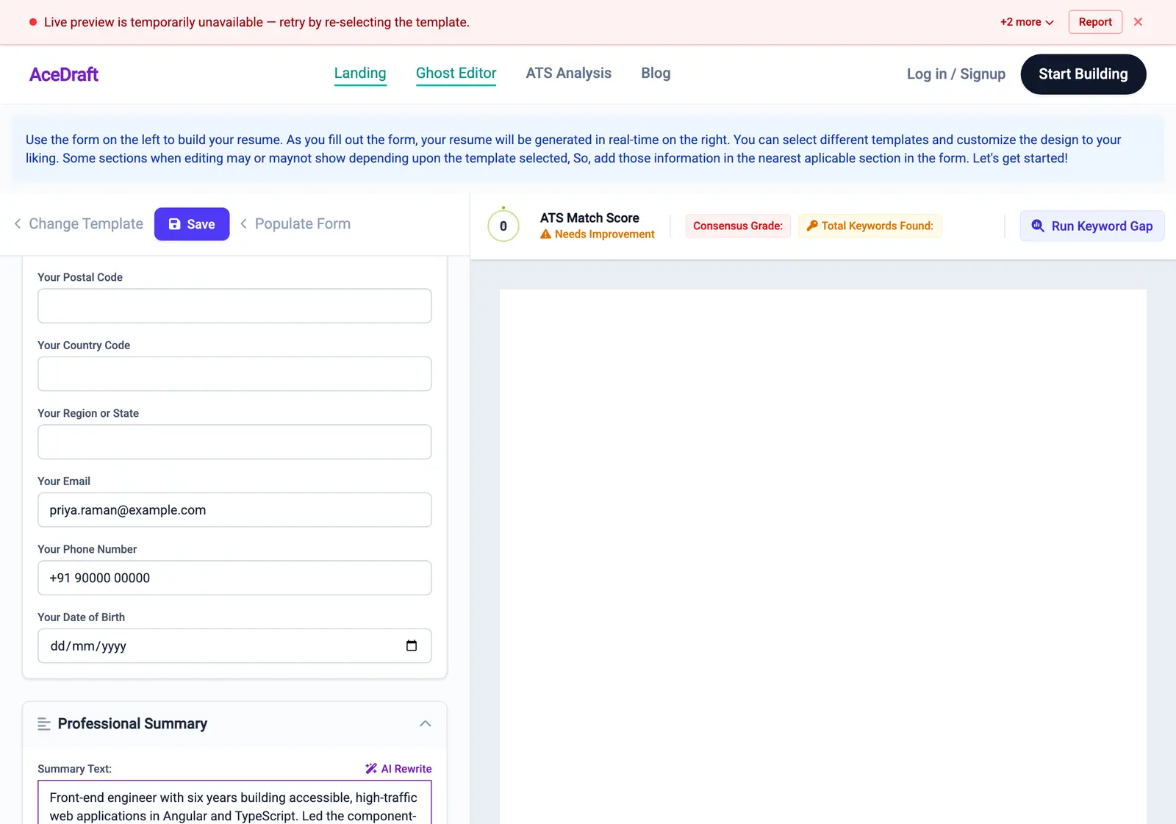Go to the Landing tab
Screen dimensions: 1176x824
(360, 74)
